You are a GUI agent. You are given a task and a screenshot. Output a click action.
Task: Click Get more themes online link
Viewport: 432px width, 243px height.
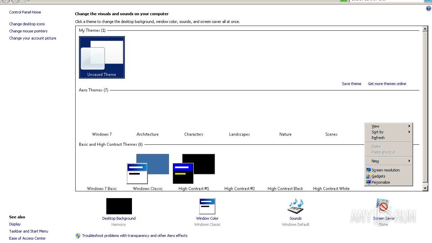coord(387,84)
